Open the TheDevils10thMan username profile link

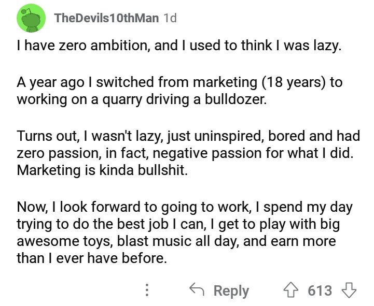click(106, 18)
